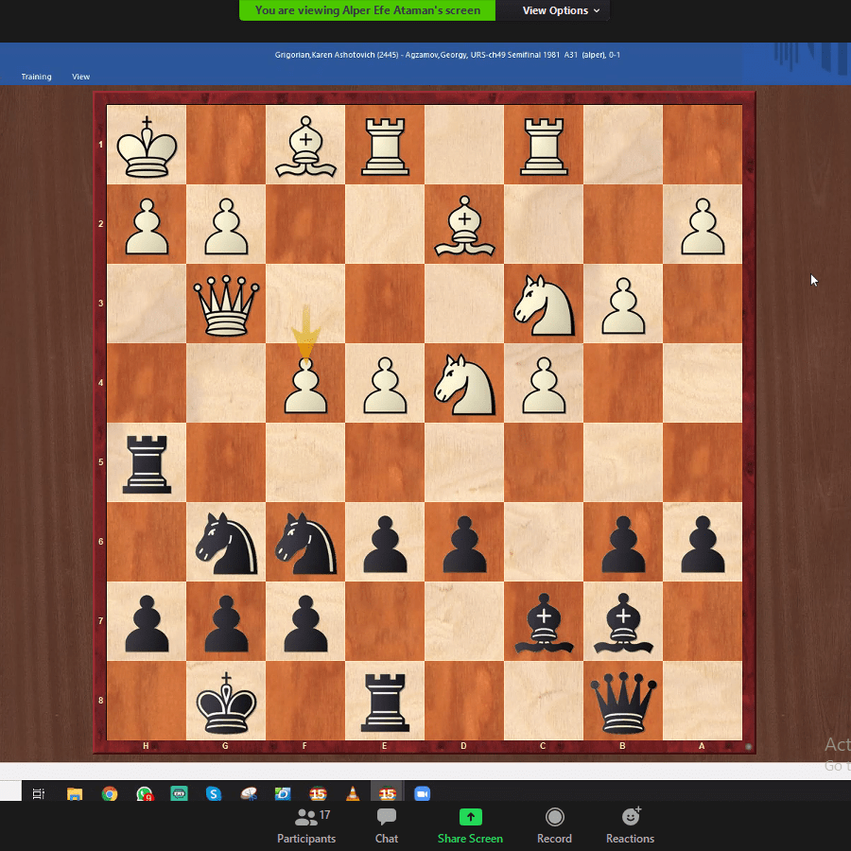Click the game title in the header bar
This screenshot has width=851, height=851.
pos(447,55)
